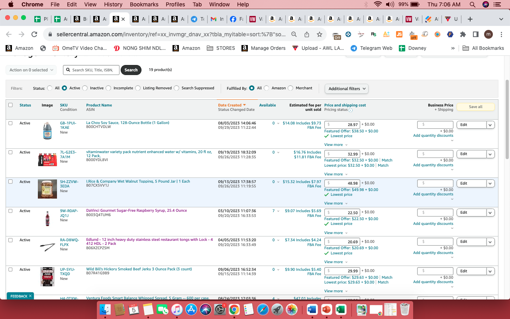Open the zoom magnifier in address bar
Viewport: 510px width, 319px height.
294,34
